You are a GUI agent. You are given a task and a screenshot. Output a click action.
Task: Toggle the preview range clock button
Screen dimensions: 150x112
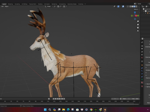tap(121, 99)
